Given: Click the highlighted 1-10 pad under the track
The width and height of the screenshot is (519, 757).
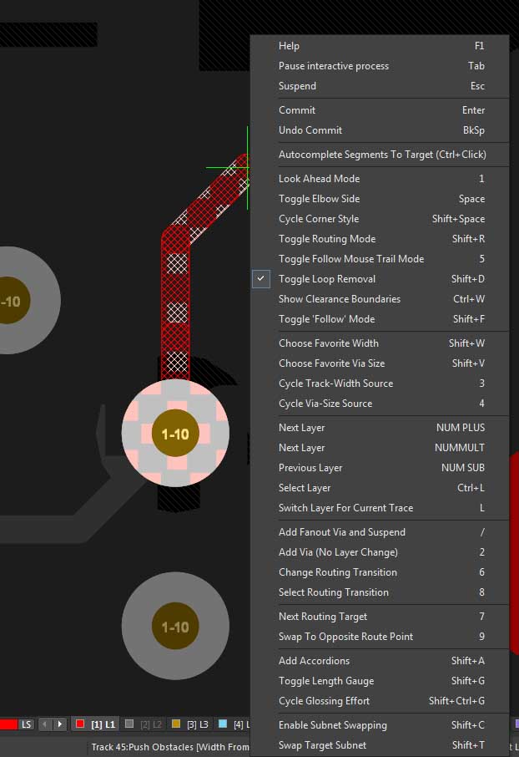Looking at the screenshot, I should point(175,434).
